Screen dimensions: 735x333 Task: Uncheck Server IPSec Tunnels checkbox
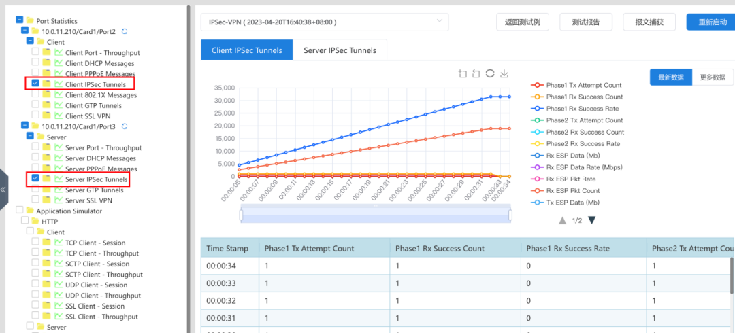pos(35,179)
